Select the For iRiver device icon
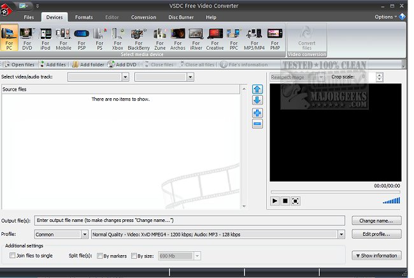The width and height of the screenshot is (414, 278). point(196,39)
